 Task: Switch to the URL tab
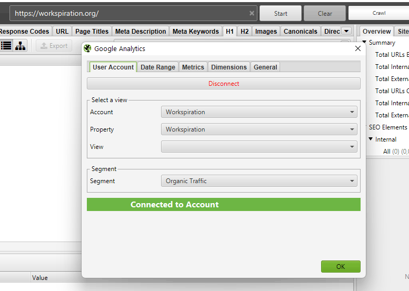coord(62,31)
